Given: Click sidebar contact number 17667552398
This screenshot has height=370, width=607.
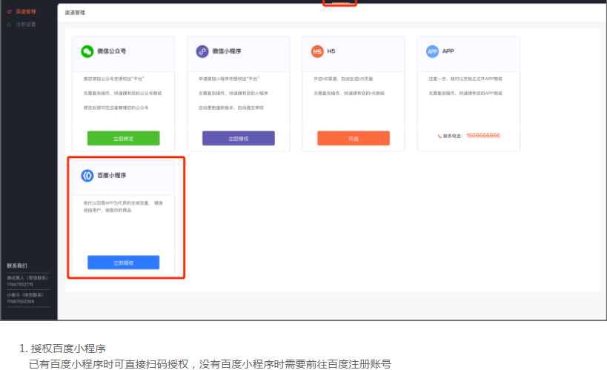Looking at the screenshot, I should (x=21, y=302).
